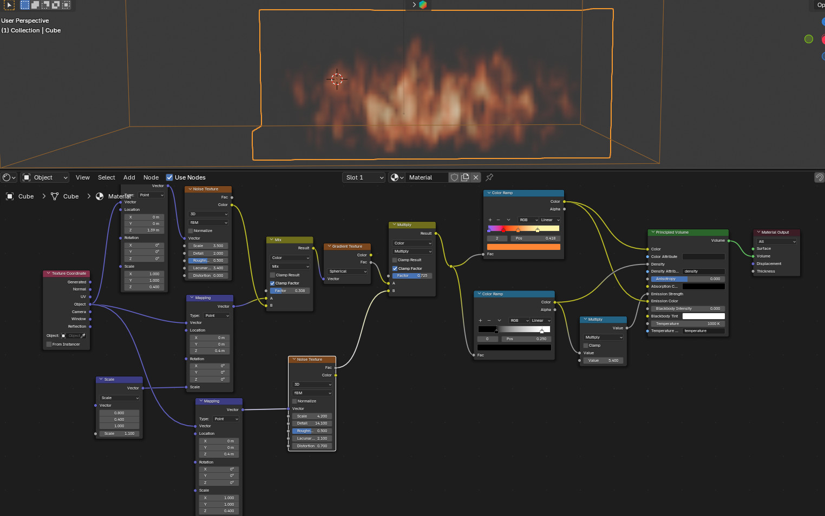Click the Pos 0.418 field in the Color Ramp
This screenshot has height=516, width=825.
(x=535, y=239)
